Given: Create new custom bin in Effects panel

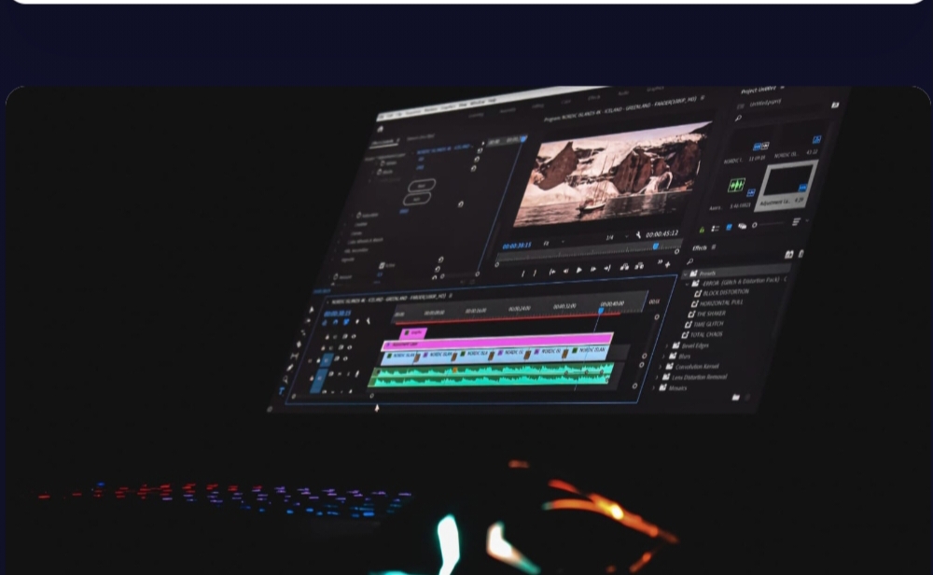Looking at the screenshot, I should (x=735, y=397).
